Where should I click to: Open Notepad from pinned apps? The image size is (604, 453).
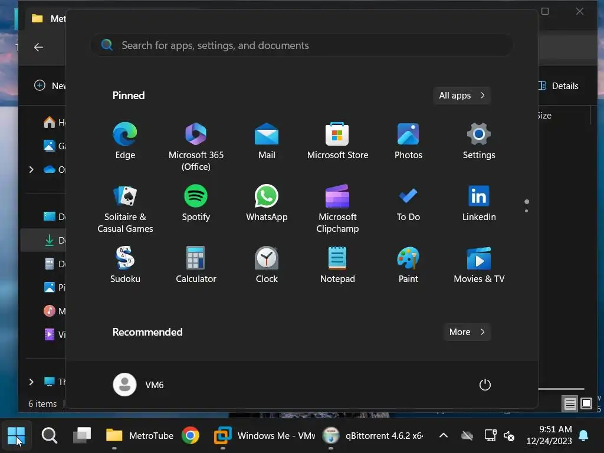point(337,265)
